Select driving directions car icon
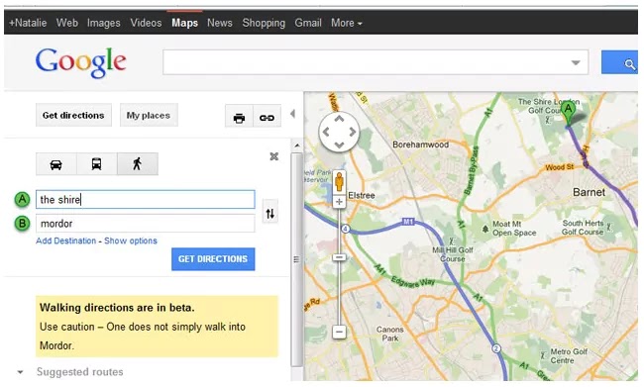The image size is (644, 387). [55, 164]
